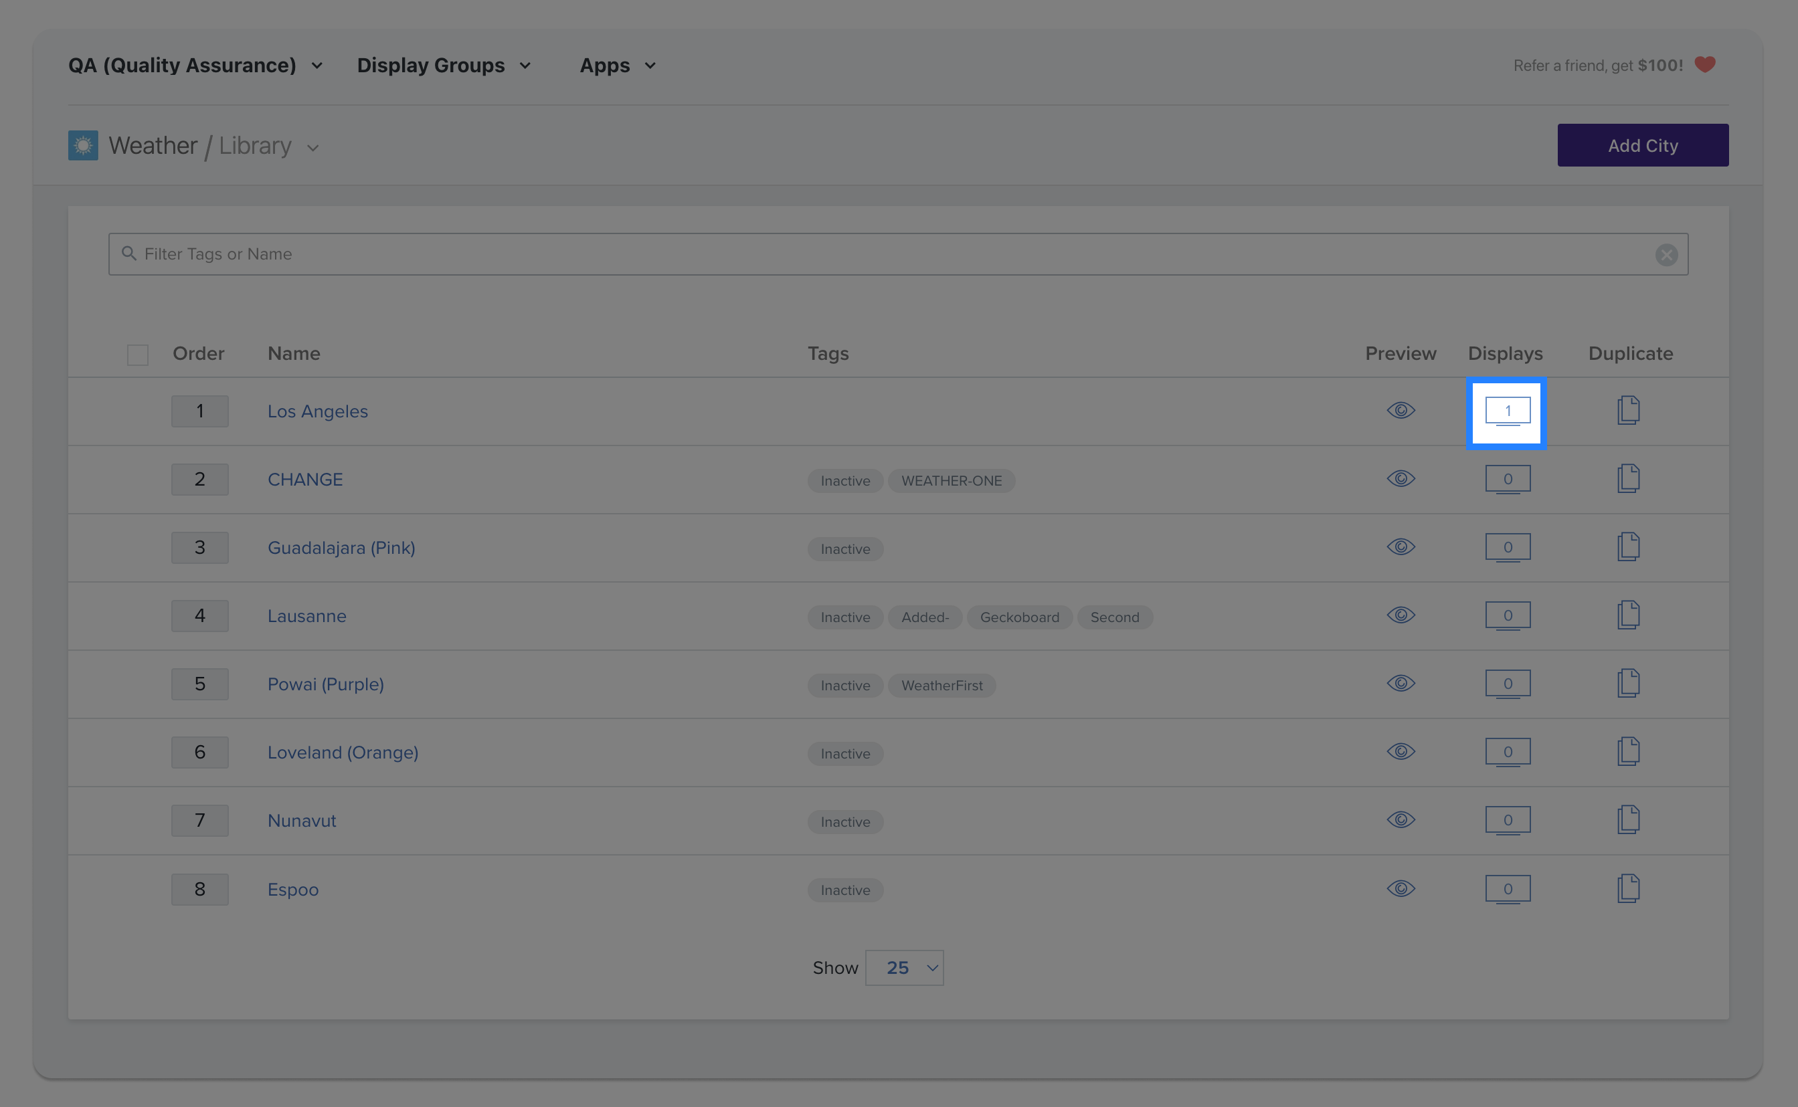The image size is (1798, 1107).
Task: Open the Espoo city link
Action: pos(293,889)
